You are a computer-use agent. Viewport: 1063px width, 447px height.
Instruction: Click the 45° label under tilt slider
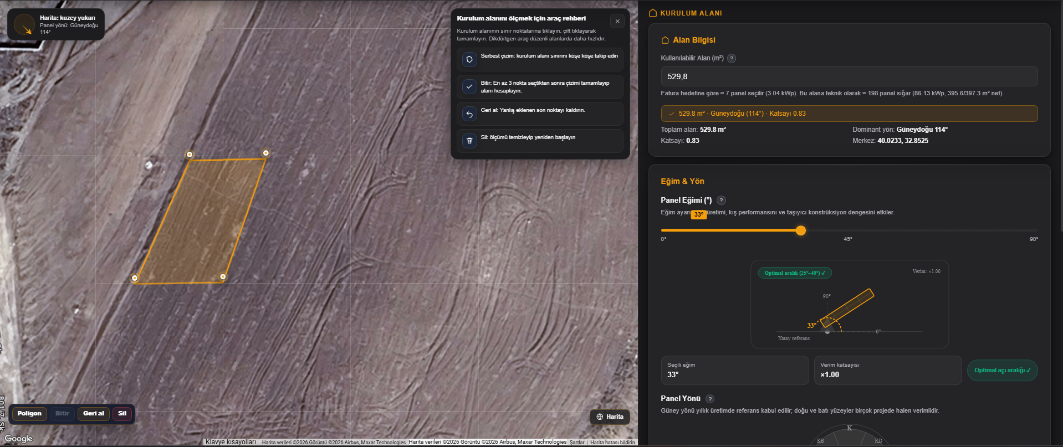(x=848, y=239)
